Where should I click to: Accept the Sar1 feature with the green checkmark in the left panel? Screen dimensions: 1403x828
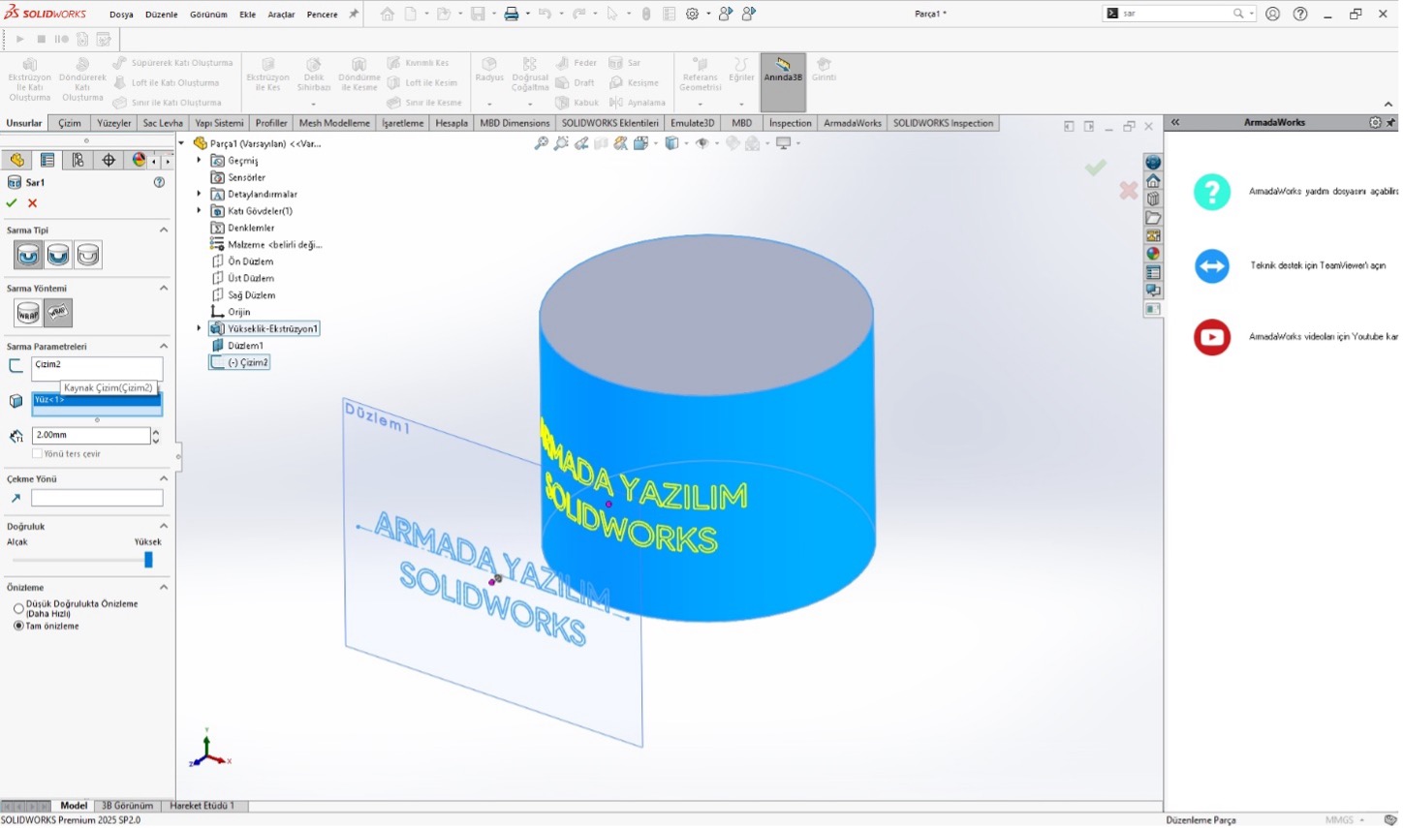12,203
